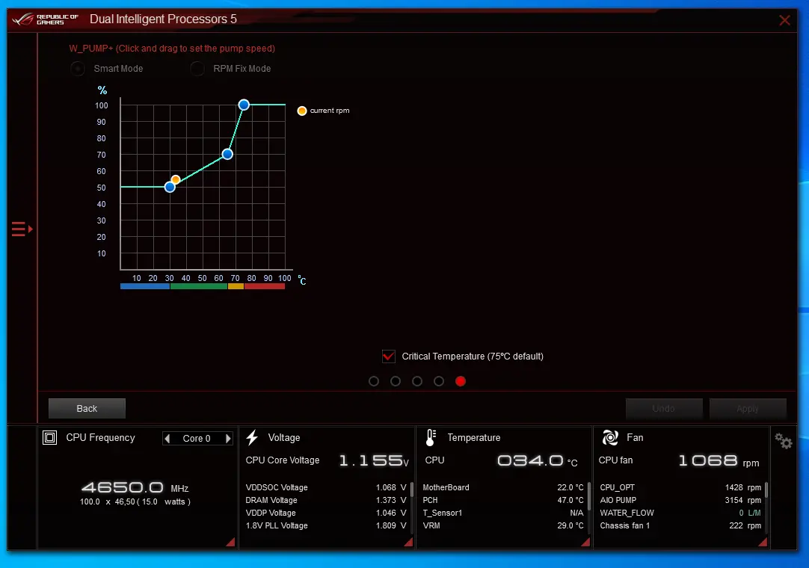This screenshot has width=809, height=568.
Task: Select the fifth red page dot
Action: coord(461,381)
